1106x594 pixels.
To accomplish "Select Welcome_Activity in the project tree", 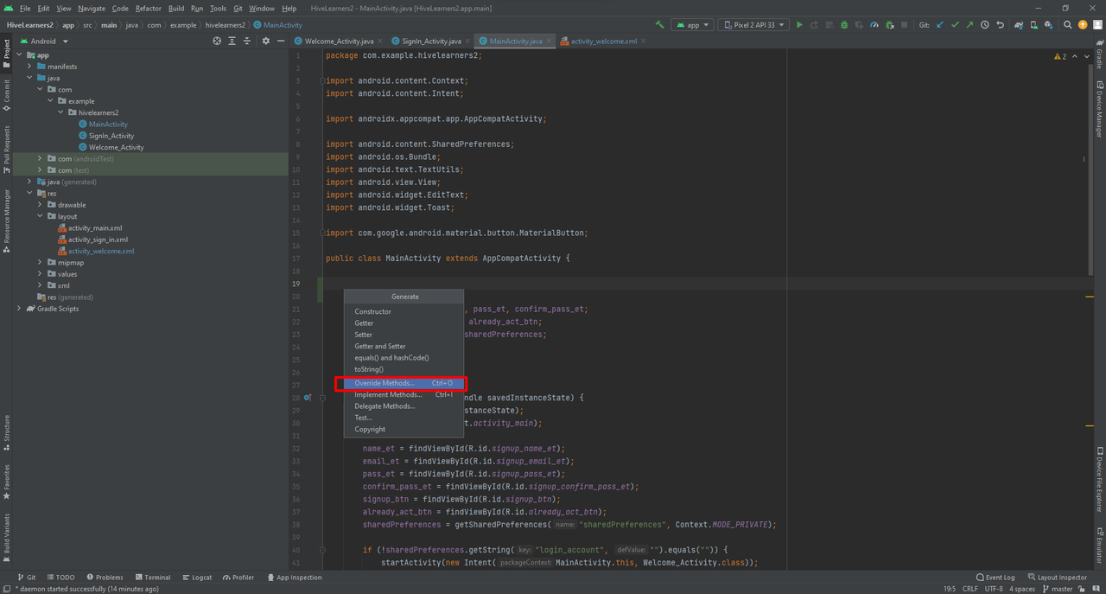I will [x=116, y=147].
